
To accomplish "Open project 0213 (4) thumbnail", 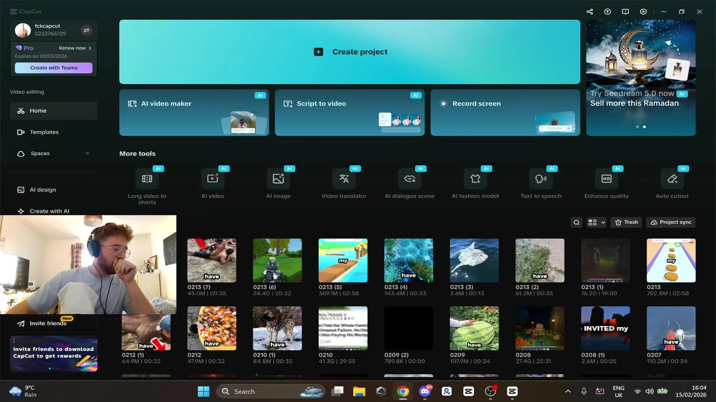I will click(408, 260).
